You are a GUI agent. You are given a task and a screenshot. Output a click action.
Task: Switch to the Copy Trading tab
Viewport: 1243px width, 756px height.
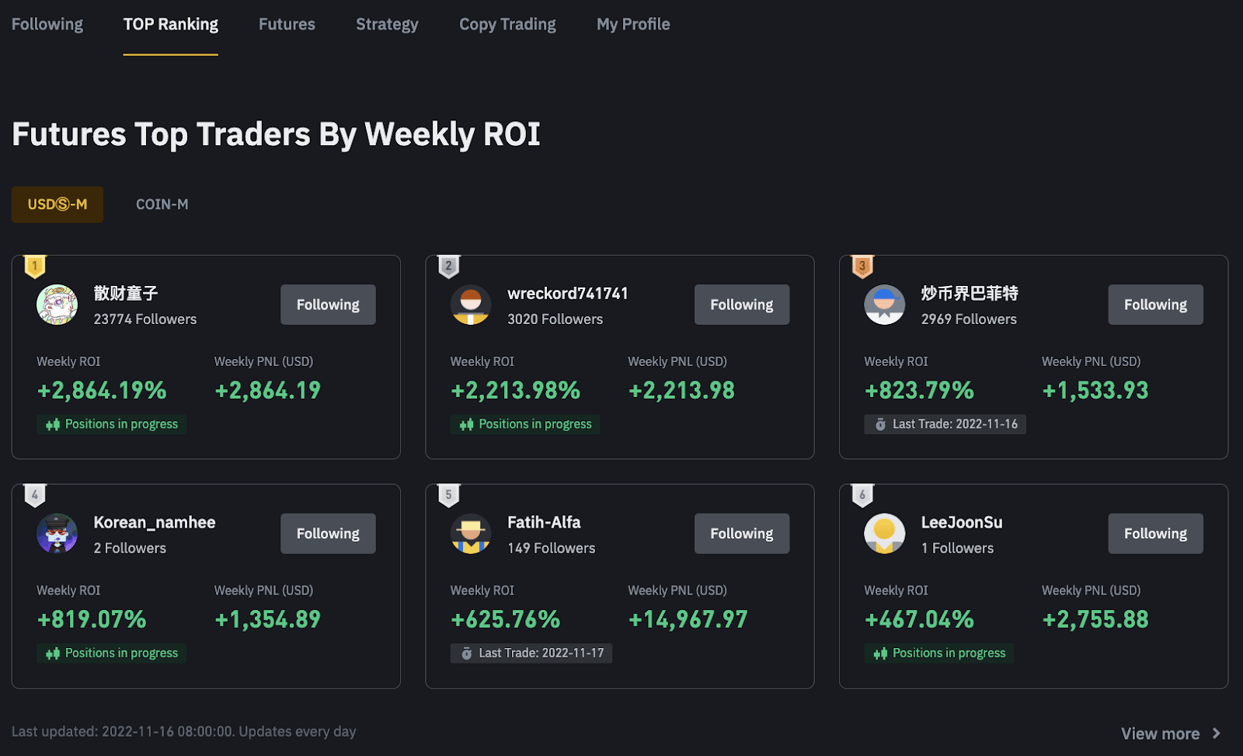pyautogui.click(x=507, y=24)
